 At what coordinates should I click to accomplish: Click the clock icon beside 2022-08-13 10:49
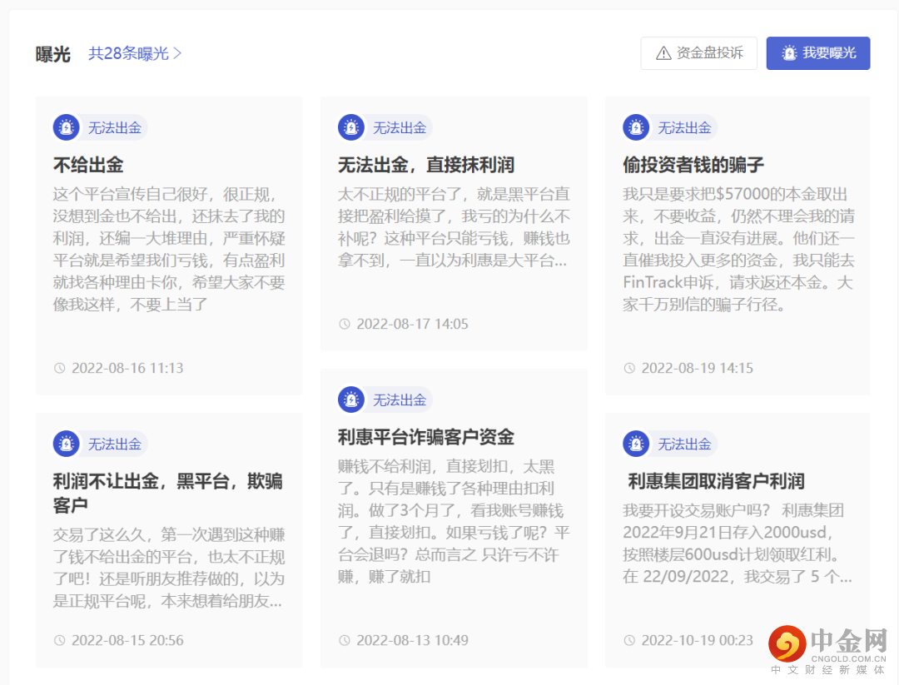click(x=345, y=640)
